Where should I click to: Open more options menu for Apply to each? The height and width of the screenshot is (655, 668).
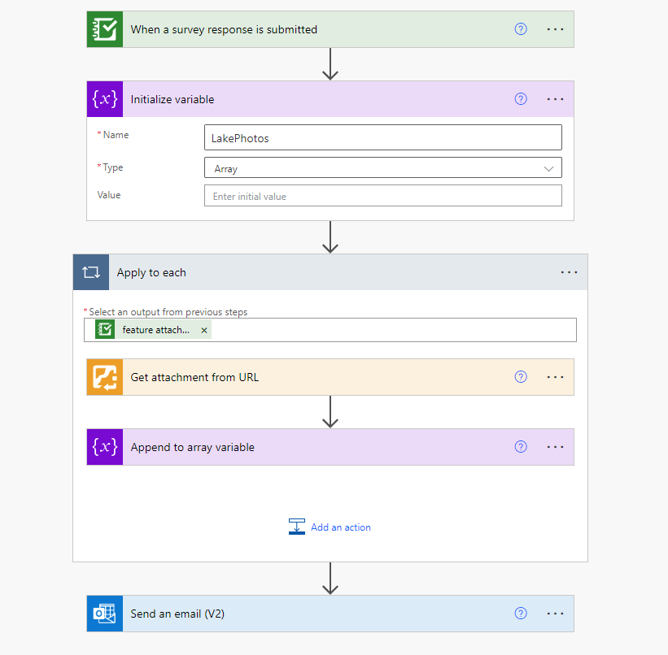569,272
